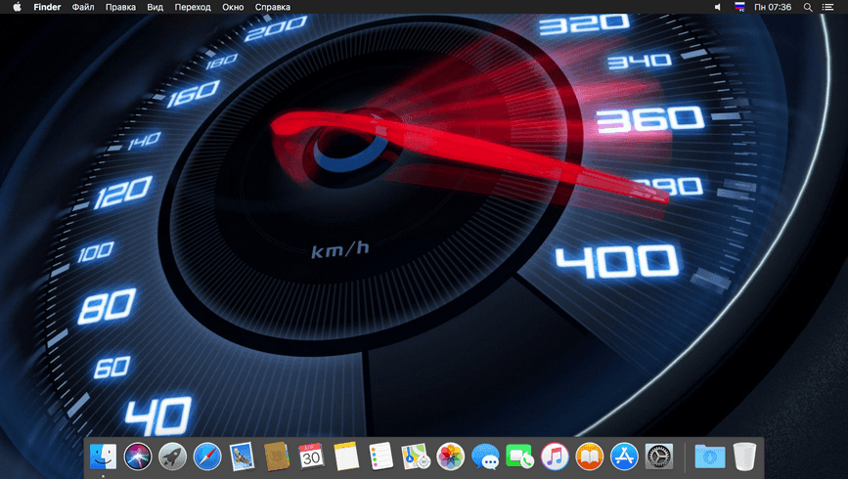Click the clock showing Пн 07:36
Image resolution: width=848 pixels, height=479 pixels.
(x=773, y=7)
